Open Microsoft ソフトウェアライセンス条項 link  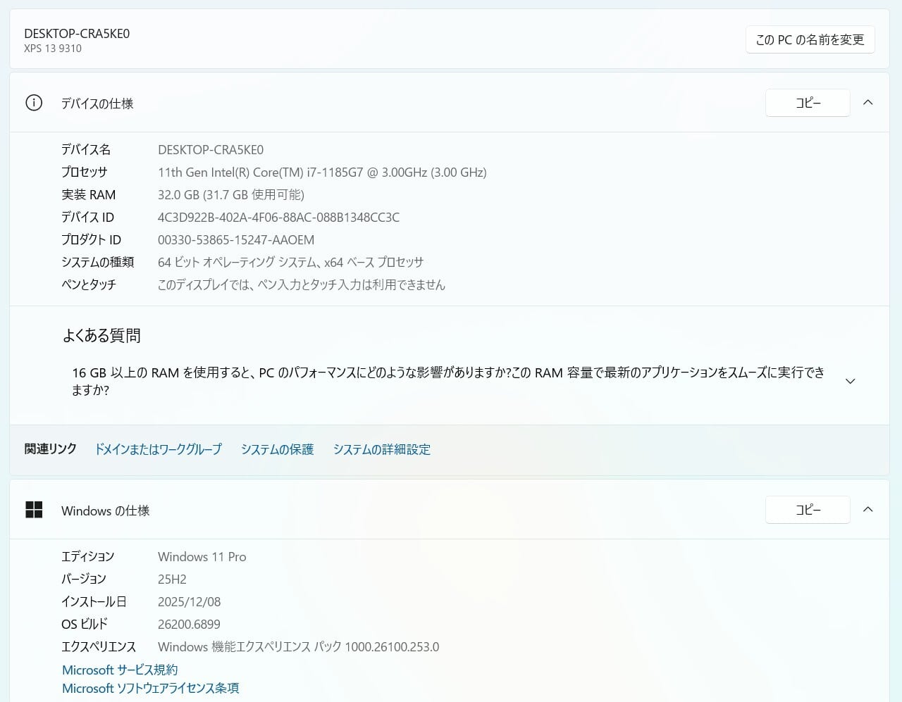(x=150, y=688)
